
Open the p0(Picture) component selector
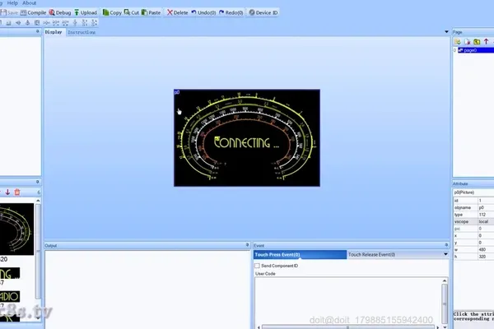coord(473,192)
